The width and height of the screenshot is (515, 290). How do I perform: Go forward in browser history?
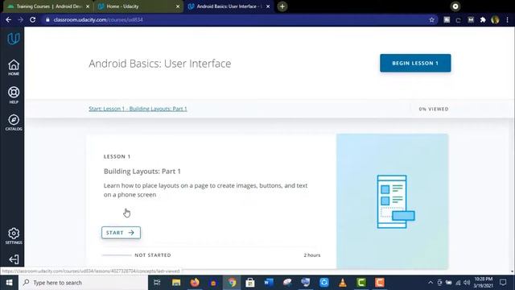[20, 19]
